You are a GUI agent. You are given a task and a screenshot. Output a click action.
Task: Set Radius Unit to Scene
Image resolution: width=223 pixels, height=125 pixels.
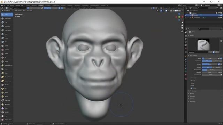point(217,61)
